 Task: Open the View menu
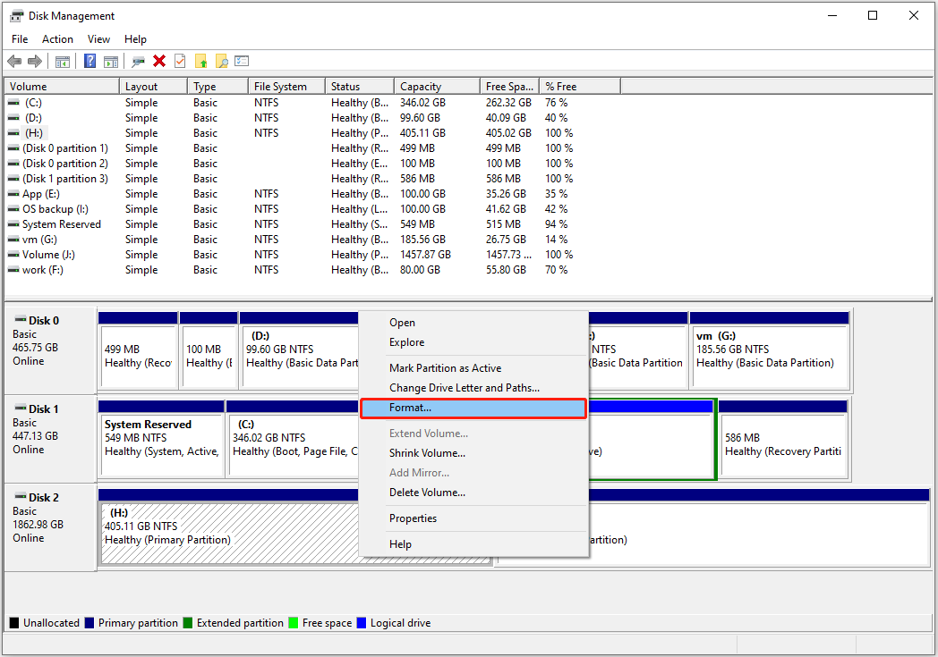[98, 38]
